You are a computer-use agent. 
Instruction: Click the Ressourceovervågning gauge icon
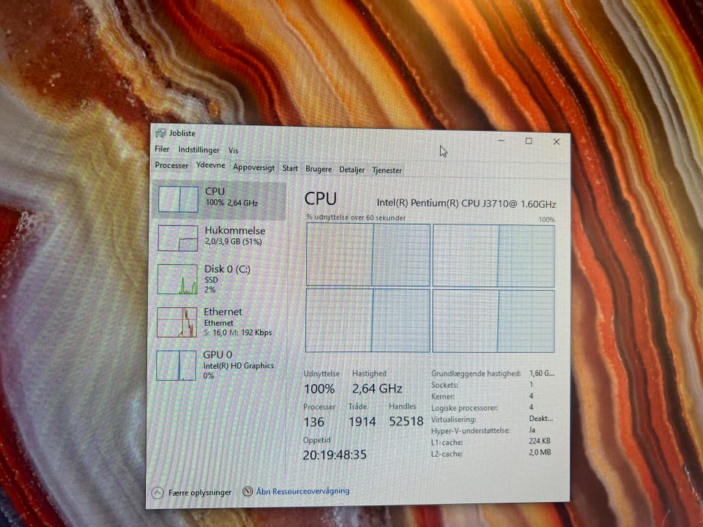(248, 491)
